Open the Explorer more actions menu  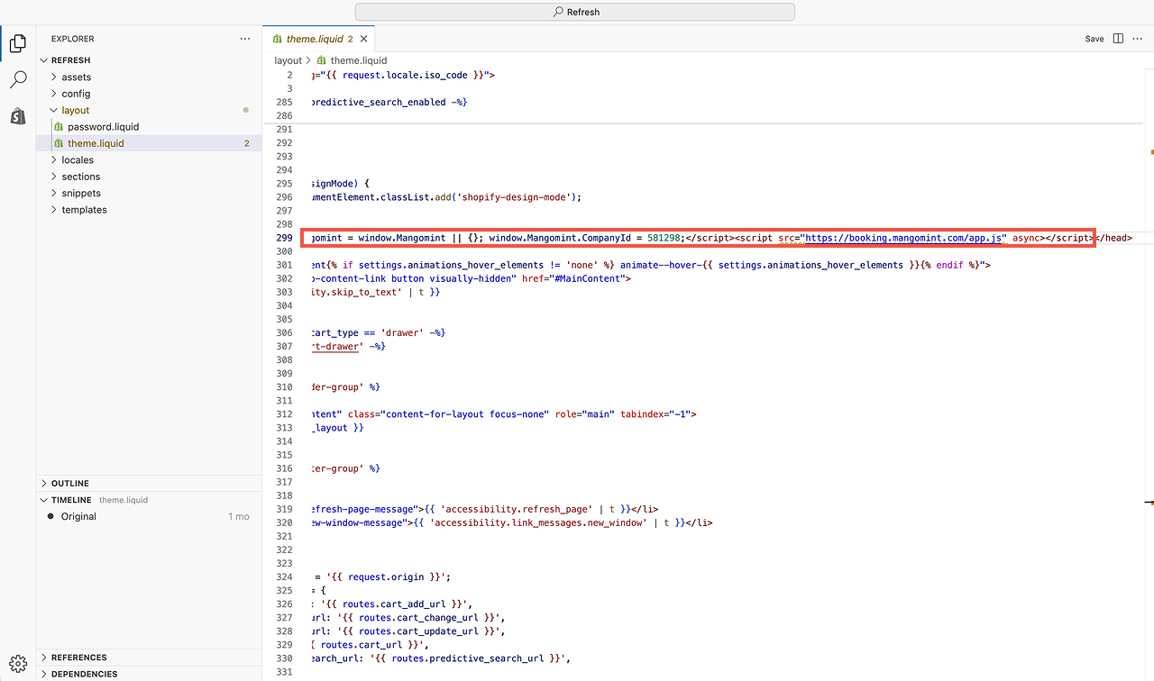(x=245, y=39)
